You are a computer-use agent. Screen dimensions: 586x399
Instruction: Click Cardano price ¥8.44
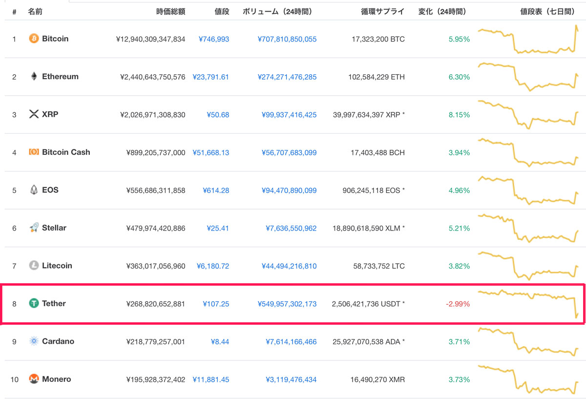click(x=220, y=342)
